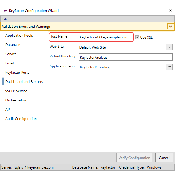Open the Application Pool dropdown arrow
Screen dimensions: 175x171
(x=169, y=67)
